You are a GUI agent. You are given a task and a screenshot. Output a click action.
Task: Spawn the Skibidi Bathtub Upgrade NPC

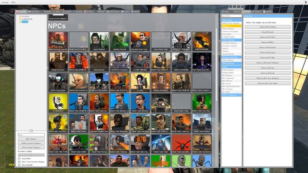[58, 41]
